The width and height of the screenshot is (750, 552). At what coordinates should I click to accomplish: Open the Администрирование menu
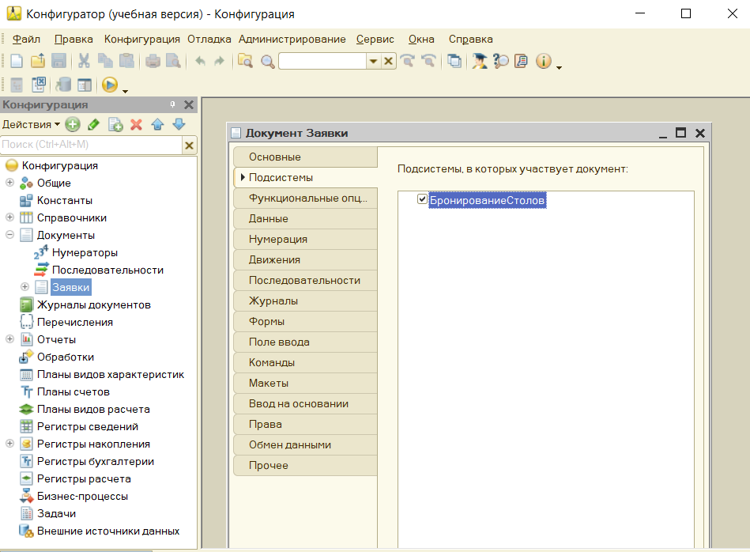(x=292, y=39)
